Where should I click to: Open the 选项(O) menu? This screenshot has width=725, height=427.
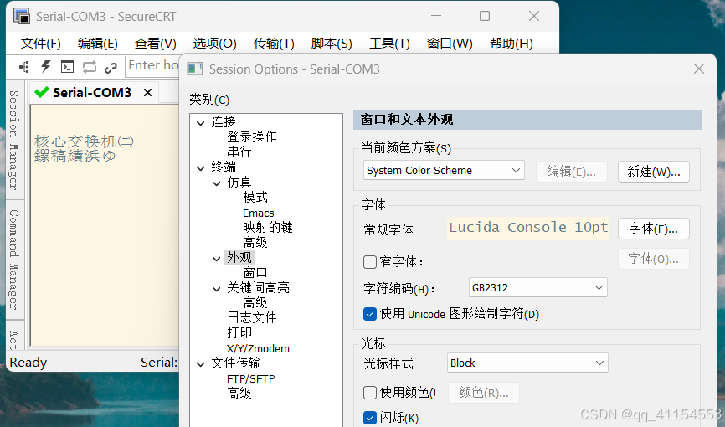214,44
